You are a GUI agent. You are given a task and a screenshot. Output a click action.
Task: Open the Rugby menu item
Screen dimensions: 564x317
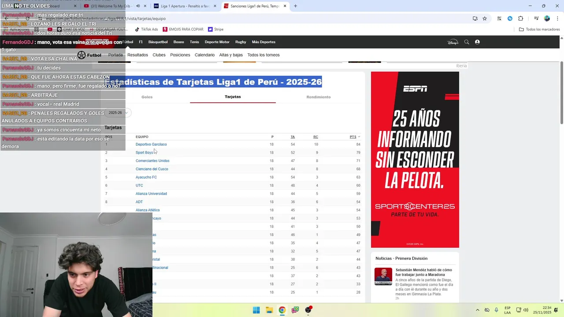pyautogui.click(x=241, y=42)
